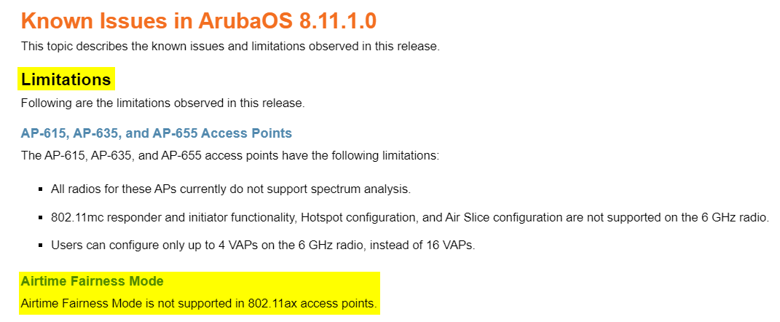Select the highlighted 'Limitations' heading
The image size is (780, 322).
[x=66, y=79]
